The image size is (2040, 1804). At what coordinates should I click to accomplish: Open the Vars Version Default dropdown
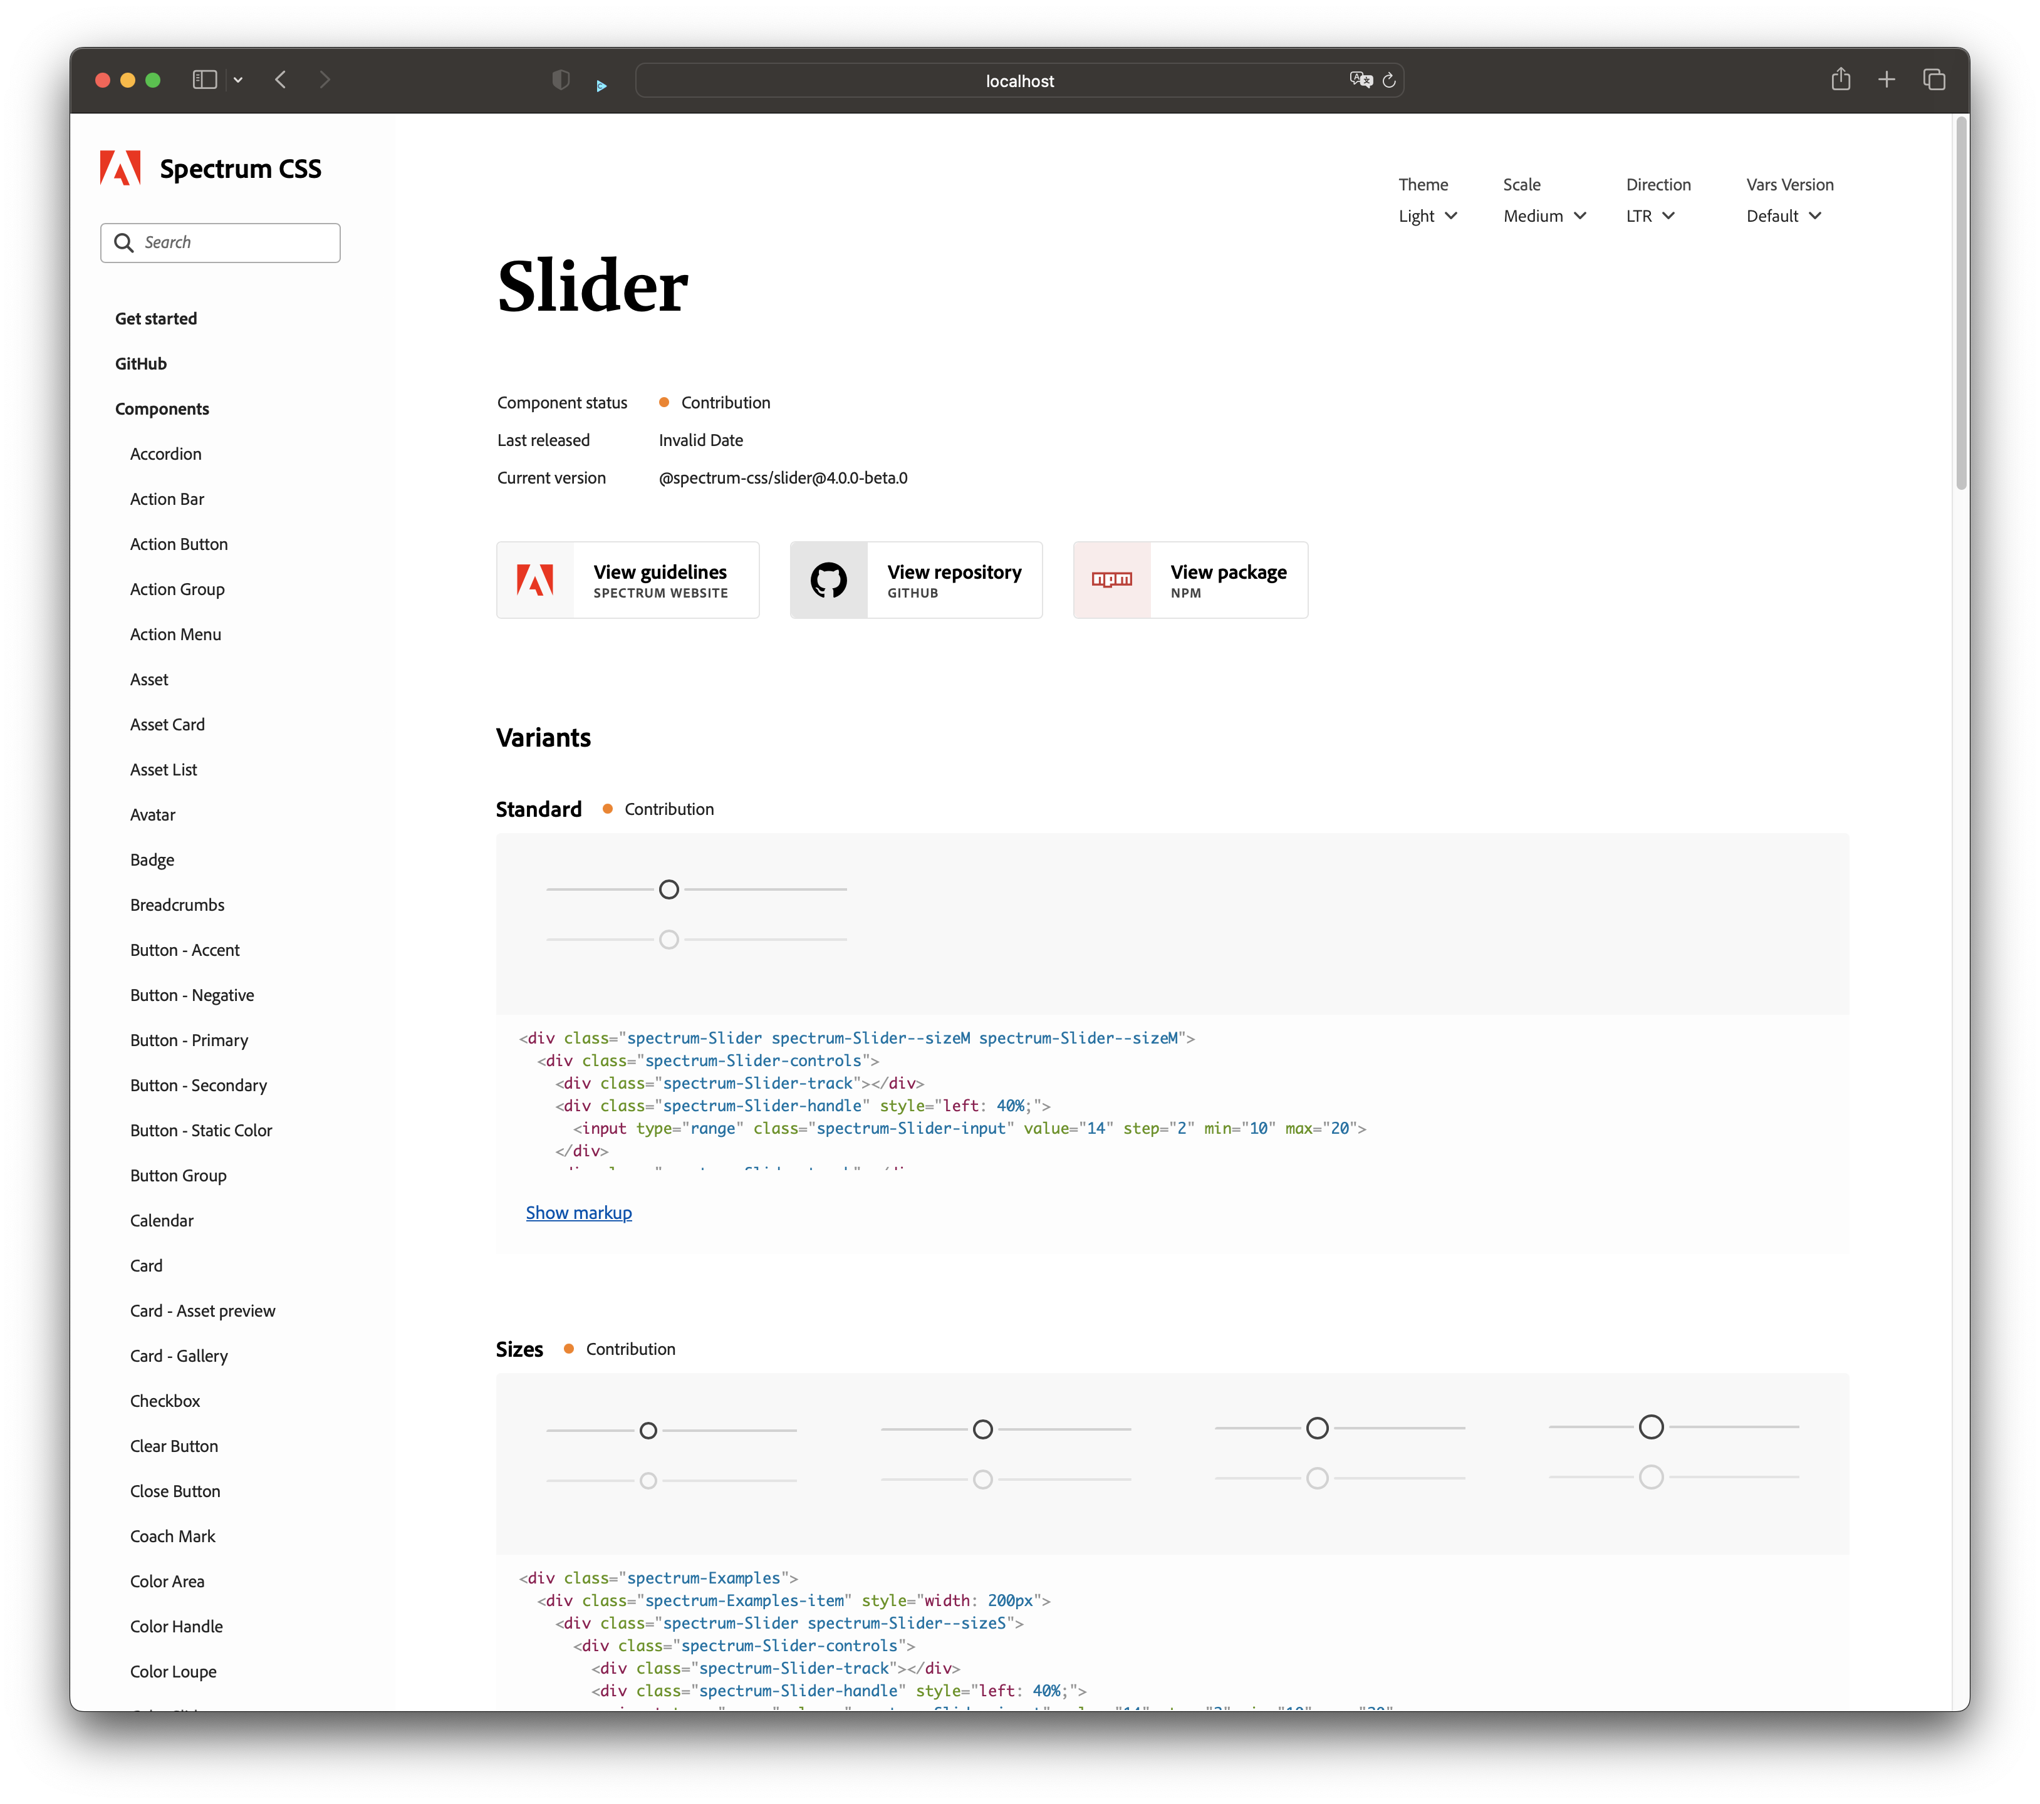(x=1784, y=217)
